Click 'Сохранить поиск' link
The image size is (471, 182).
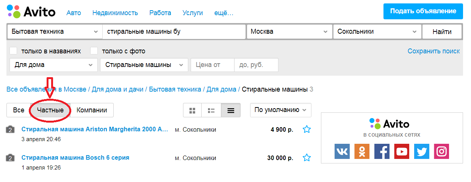(433, 51)
